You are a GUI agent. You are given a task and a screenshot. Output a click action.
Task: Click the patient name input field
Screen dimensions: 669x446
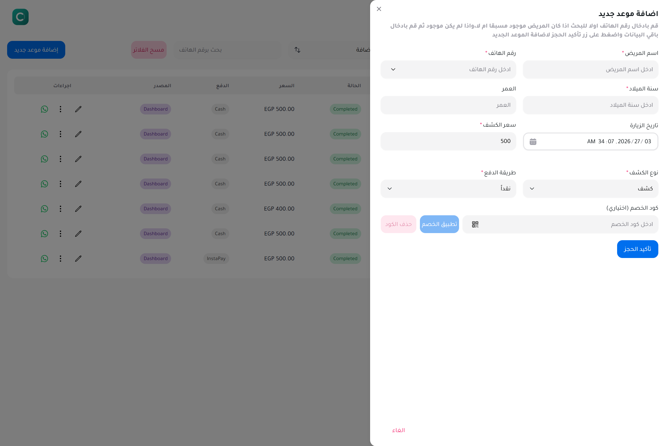(590, 69)
